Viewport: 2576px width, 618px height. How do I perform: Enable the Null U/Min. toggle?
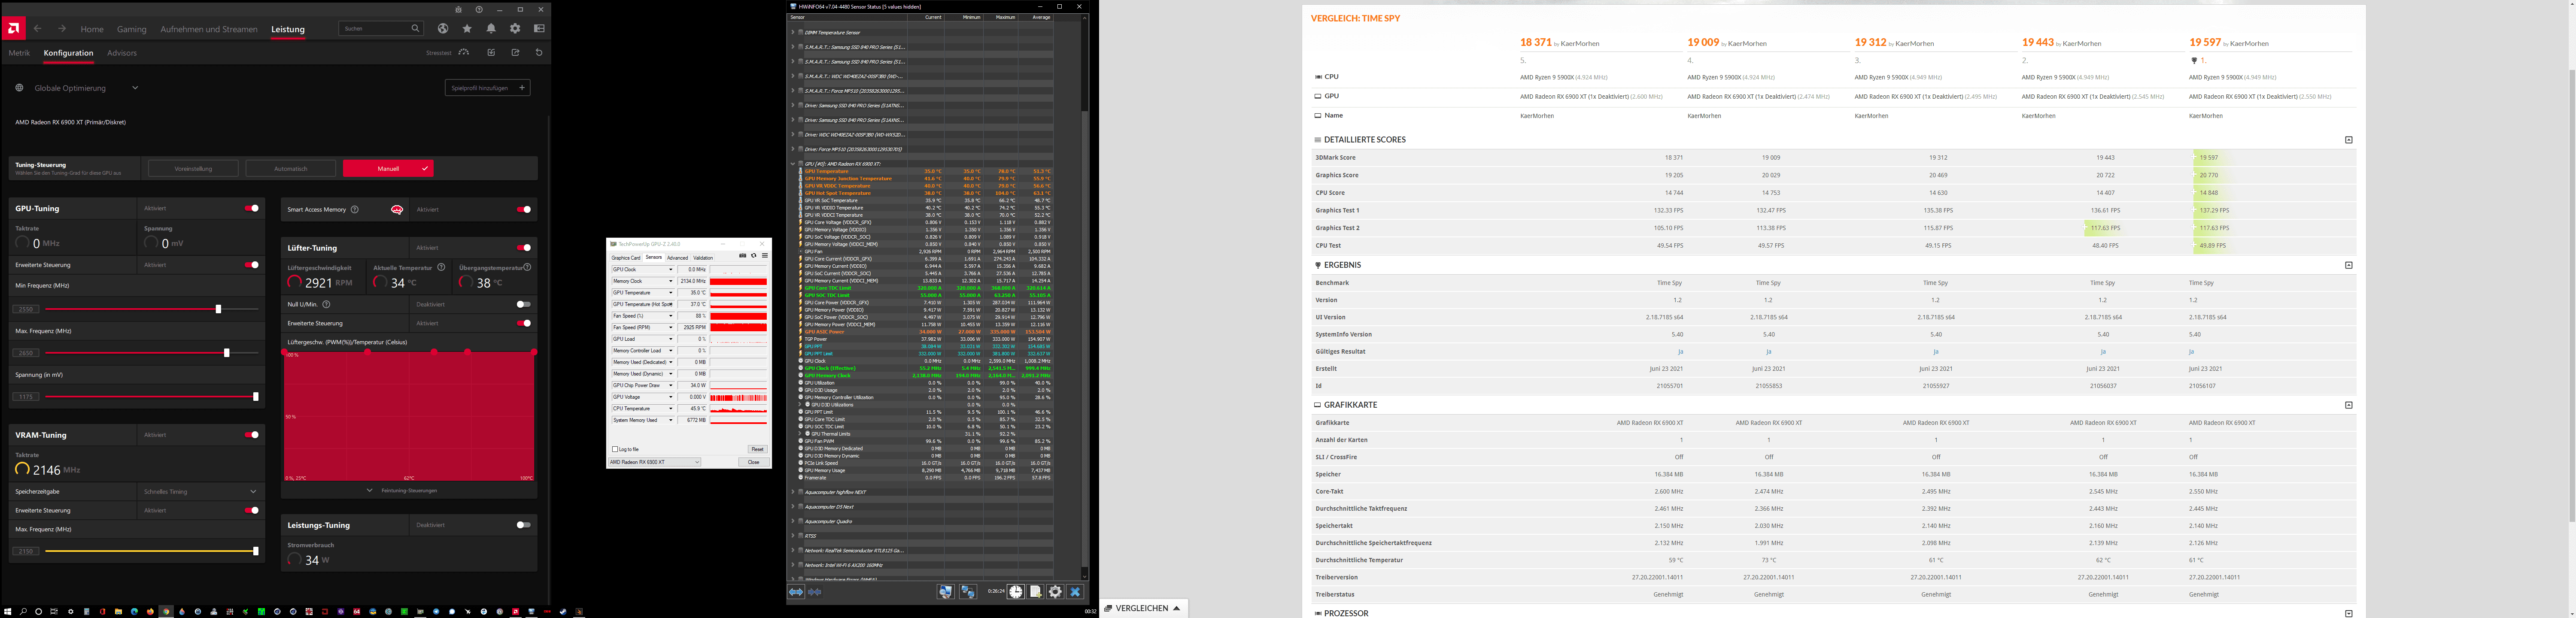click(523, 304)
